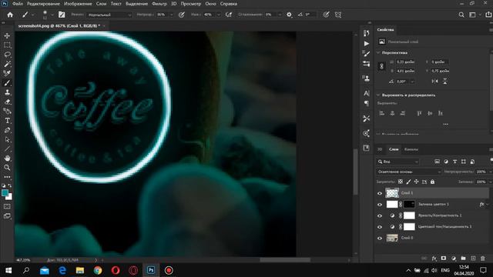Open the Actions panel play icon
493x277 pixels.
coord(367,43)
